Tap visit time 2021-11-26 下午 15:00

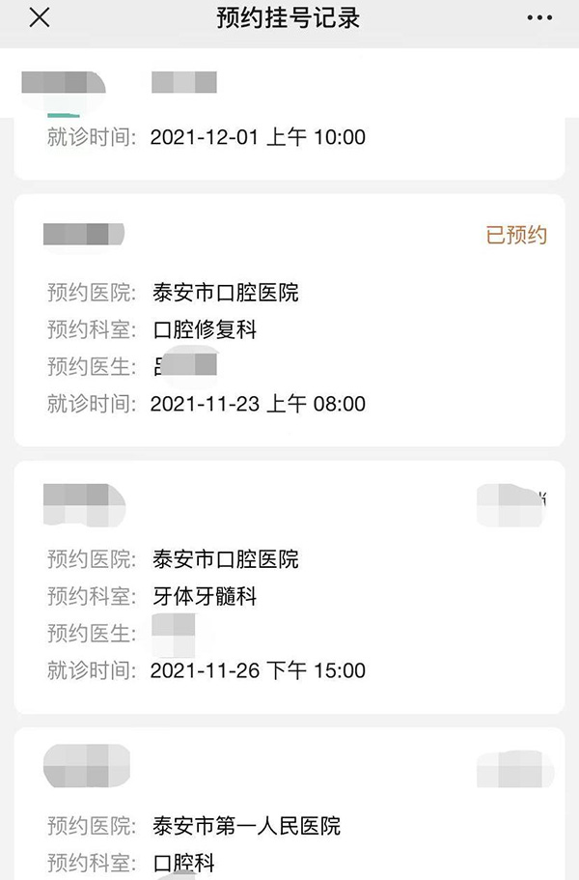(258, 670)
